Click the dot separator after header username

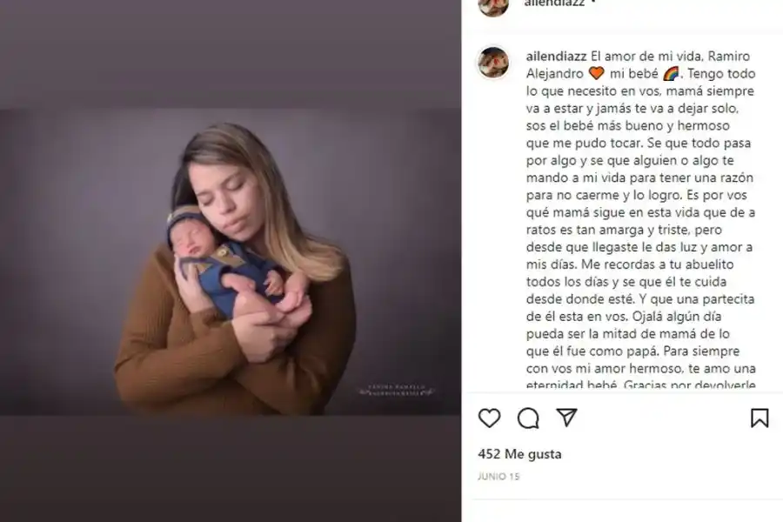click(593, 3)
